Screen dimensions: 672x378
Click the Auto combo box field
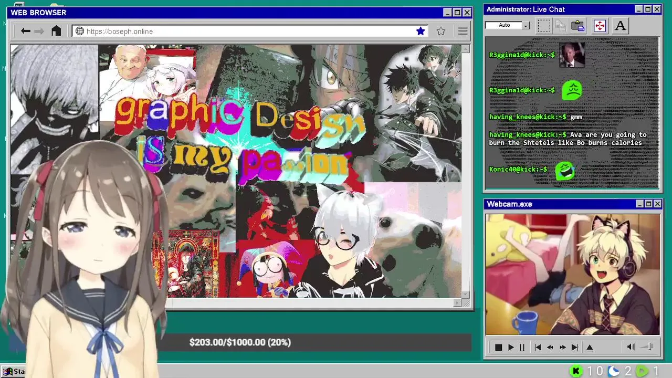click(x=504, y=25)
